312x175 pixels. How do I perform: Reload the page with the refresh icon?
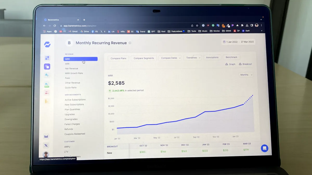(55, 26)
